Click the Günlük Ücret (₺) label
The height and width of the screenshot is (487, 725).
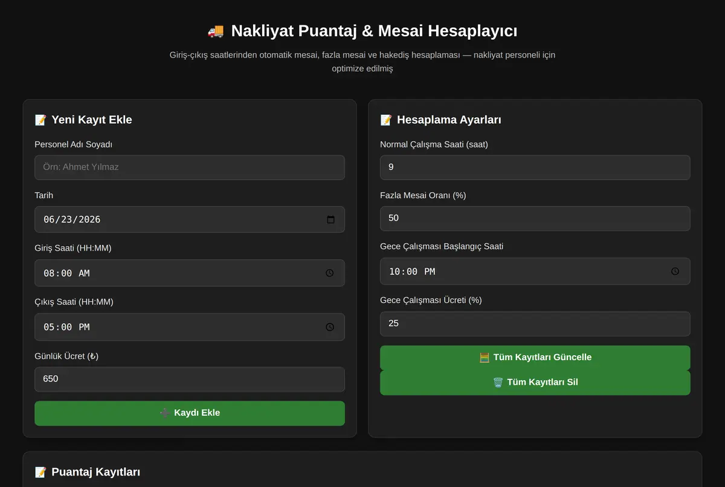[66, 356]
